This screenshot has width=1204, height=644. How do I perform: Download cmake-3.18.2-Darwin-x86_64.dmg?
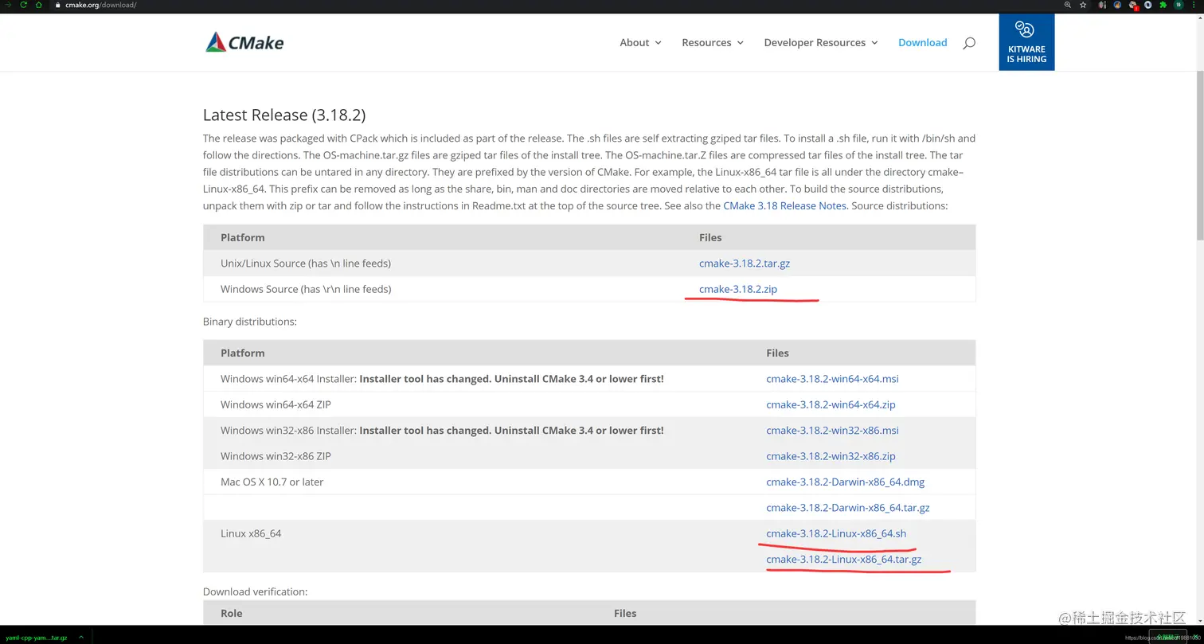point(845,482)
